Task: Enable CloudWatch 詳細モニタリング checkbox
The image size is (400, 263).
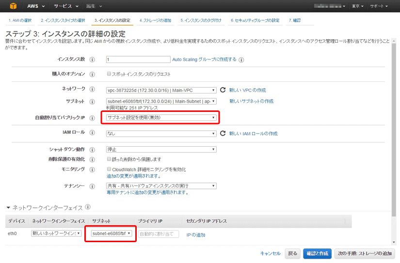Action: (109, 170)
